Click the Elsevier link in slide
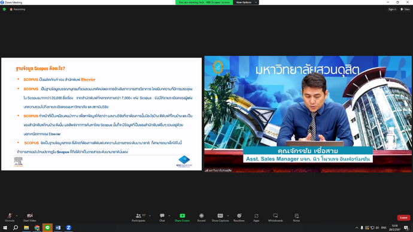 pos(88,80)
